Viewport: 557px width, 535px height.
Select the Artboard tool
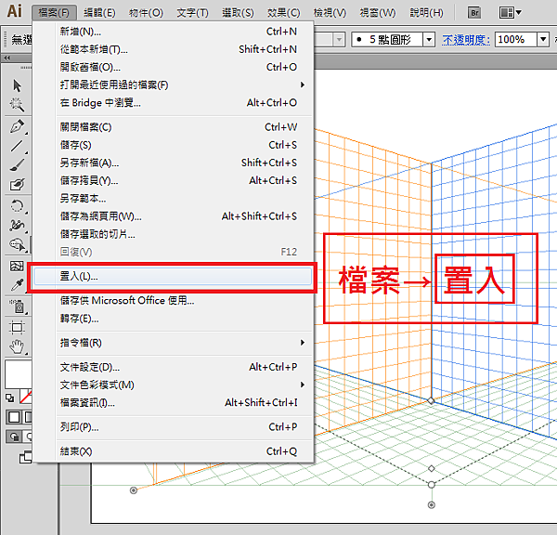(17, 327)
